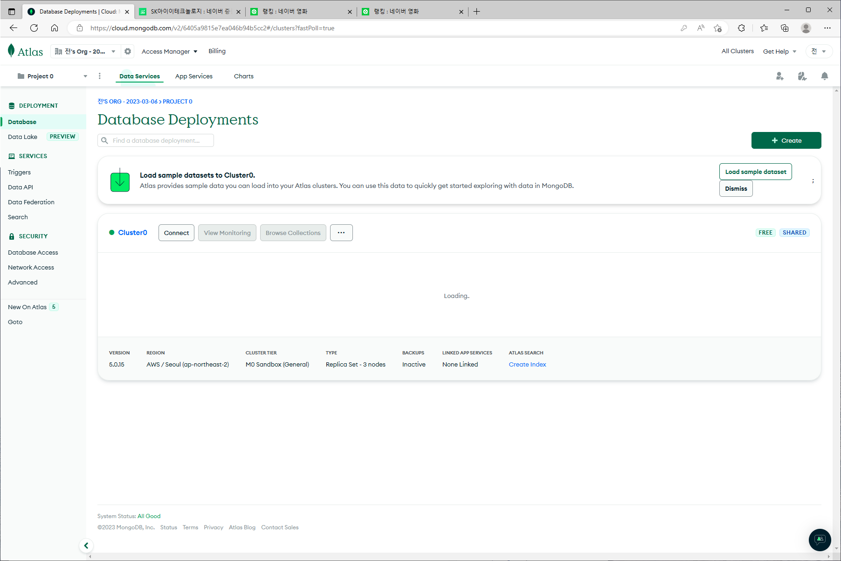Image resolution: width=841 pixels, height=561 pixels.
Task: Click the browser address bar URL
Action: click(212, 28)
